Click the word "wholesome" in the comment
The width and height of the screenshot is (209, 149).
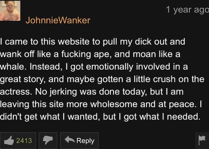[114, 104]
